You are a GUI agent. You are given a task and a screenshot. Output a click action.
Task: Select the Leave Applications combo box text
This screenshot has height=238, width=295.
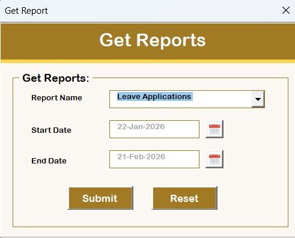tap(154, 97)
